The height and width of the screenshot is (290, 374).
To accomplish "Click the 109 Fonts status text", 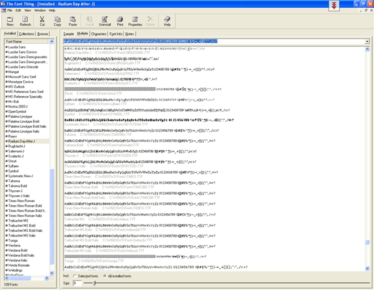I will [x=11, y=285].
